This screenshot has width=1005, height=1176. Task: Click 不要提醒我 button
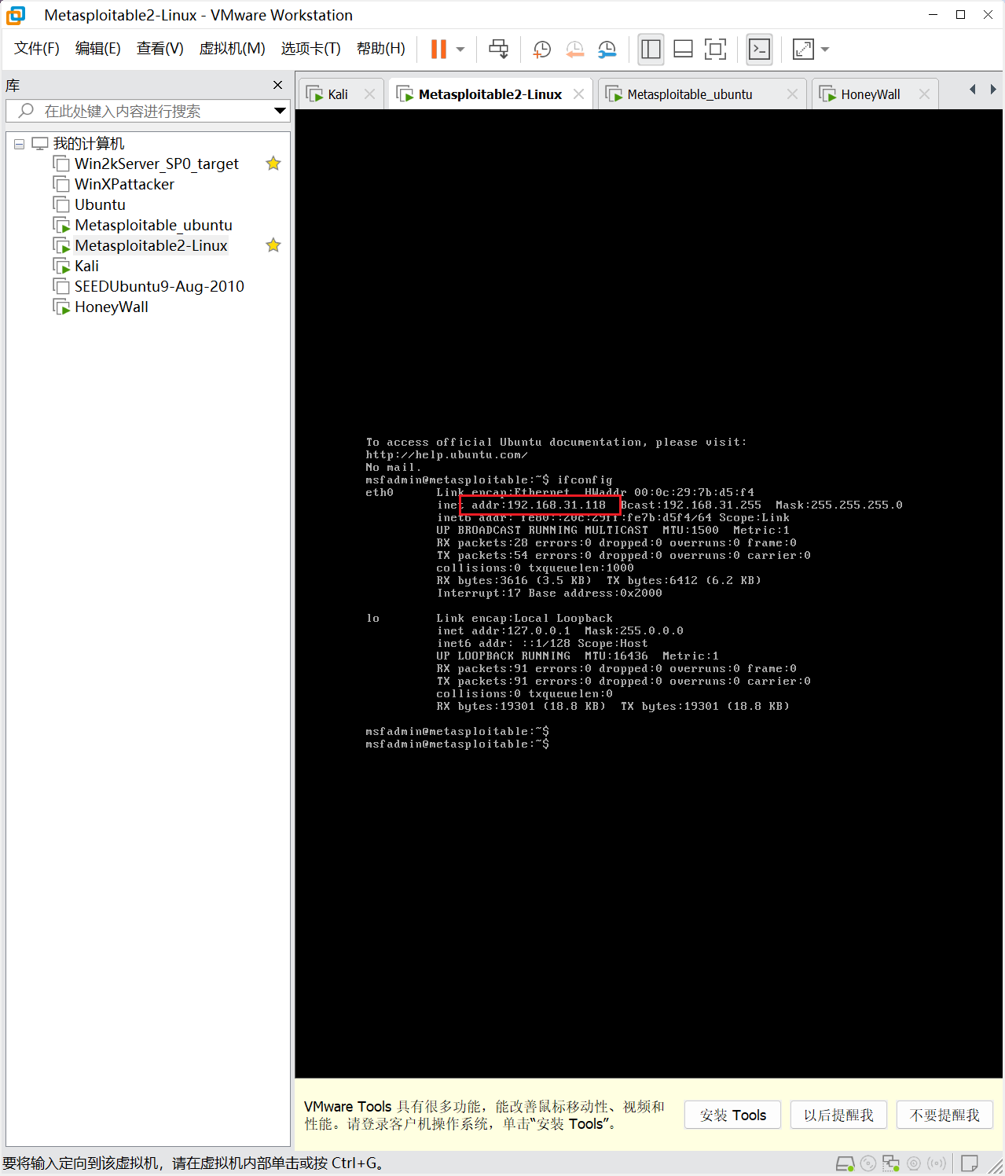click(944, 1115)
